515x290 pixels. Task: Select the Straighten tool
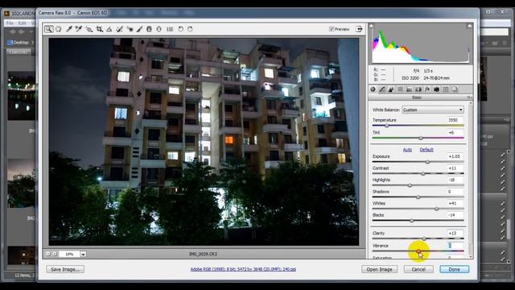pyautogui.click(x=109, y=29)
